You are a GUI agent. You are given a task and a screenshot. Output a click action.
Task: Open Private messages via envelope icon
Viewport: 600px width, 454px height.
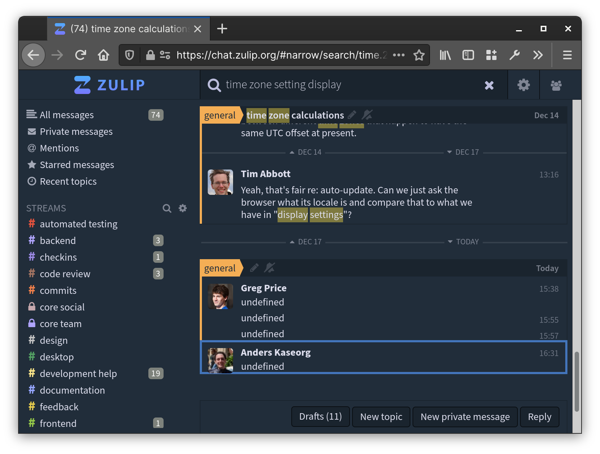coord(31,131)
